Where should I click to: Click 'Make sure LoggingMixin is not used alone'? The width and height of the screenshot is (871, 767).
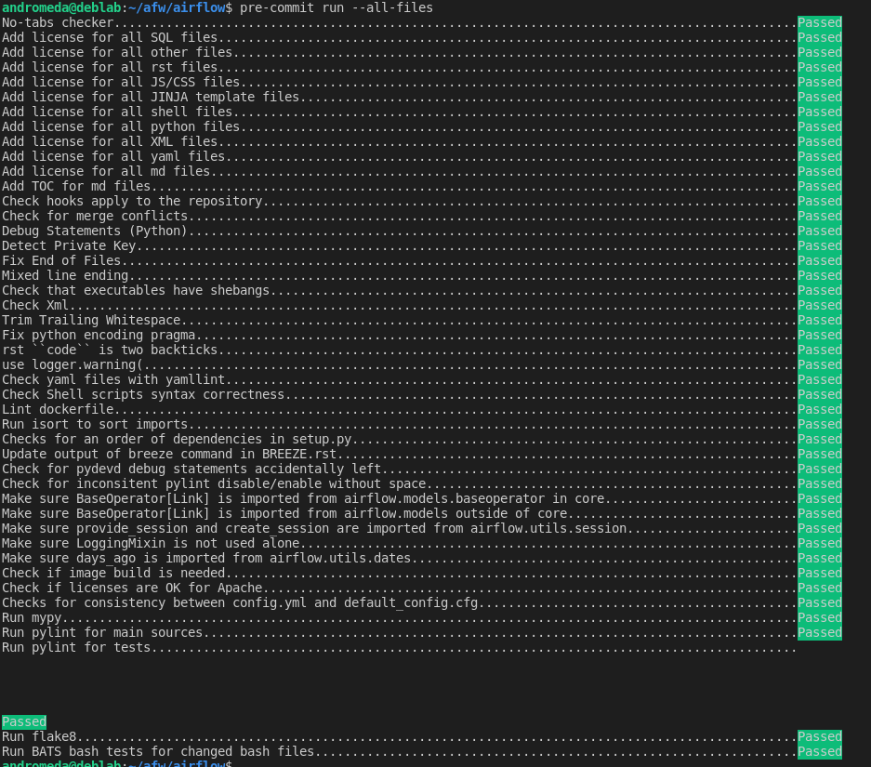tap(151, 544)
